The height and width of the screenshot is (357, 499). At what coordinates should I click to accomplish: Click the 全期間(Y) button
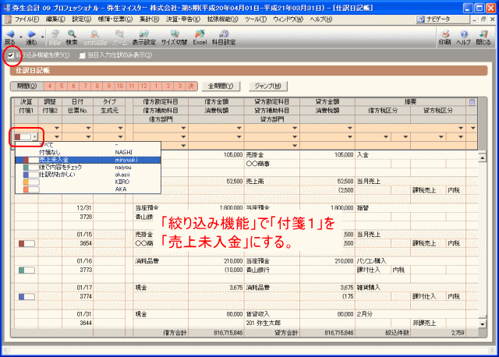[x=221, y=87]
